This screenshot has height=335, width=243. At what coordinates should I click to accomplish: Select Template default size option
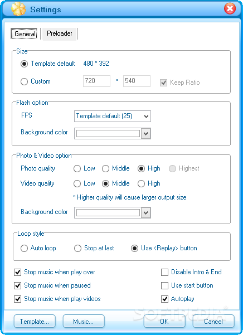coord(24,64)
